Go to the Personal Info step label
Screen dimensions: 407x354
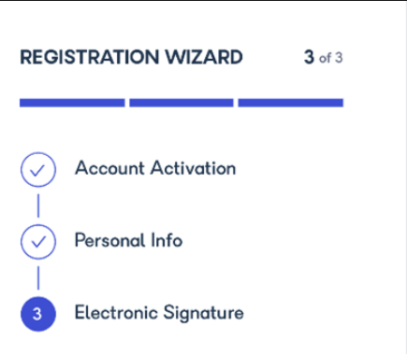tap(128, 240)
